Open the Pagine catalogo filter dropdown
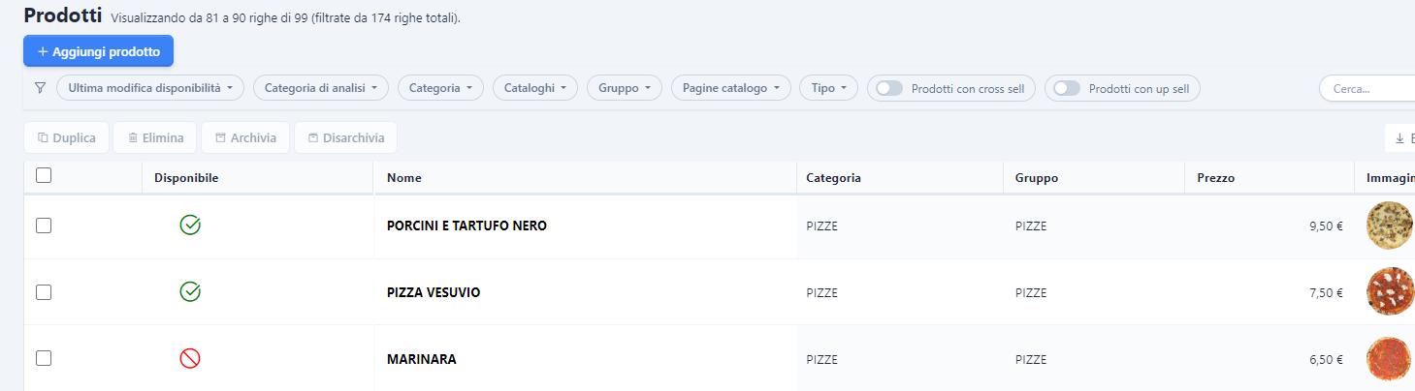The image size is (1415, 391). [731, 88]
